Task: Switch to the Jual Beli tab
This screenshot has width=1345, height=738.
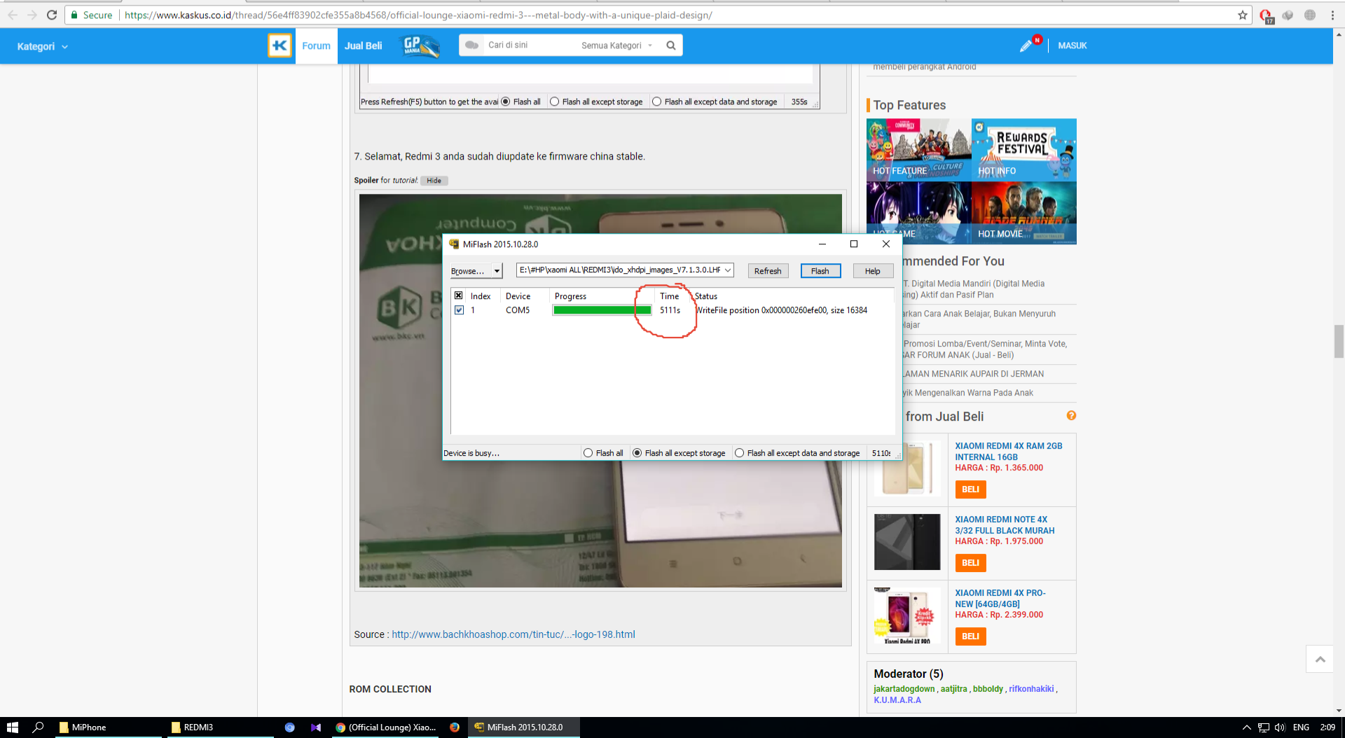Action: pos(363,46)
